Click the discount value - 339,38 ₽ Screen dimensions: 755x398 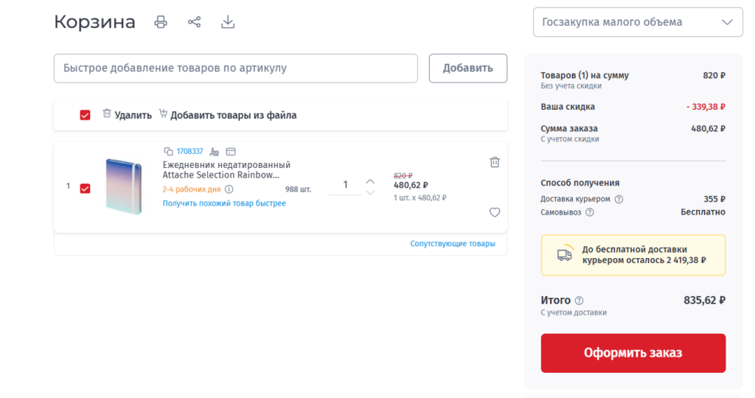(706, 107)
